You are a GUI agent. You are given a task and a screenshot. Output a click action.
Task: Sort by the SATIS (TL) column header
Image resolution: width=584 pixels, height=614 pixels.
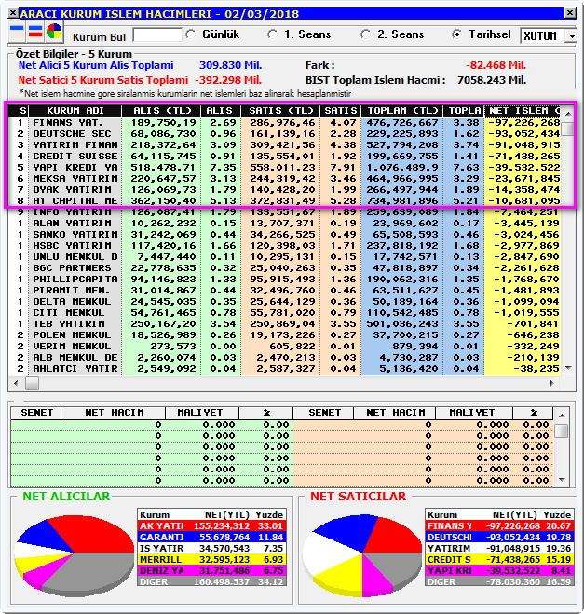tap(280, 111)
